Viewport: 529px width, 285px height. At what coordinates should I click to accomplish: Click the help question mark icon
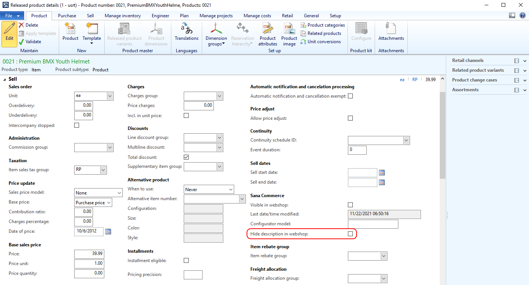(x=523, y=15)
